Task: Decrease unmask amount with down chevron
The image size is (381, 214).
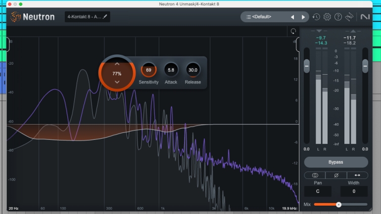Action: (117, 82)
